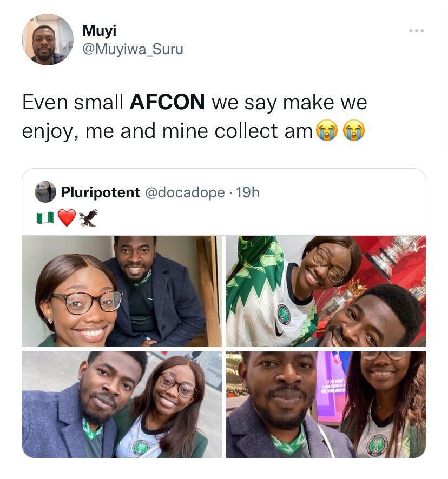The height and width of the screenshot is (479, 448).
Task: Open Muyi's profile picture
Action: coord(48,39)
